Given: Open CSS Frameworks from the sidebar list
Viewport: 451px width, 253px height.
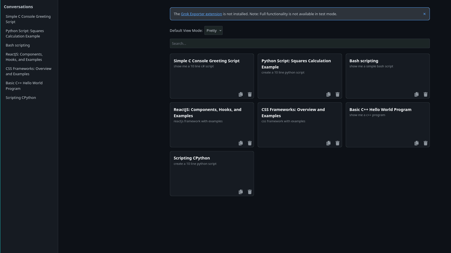Looking at the screenshot, I should [29, 71].
